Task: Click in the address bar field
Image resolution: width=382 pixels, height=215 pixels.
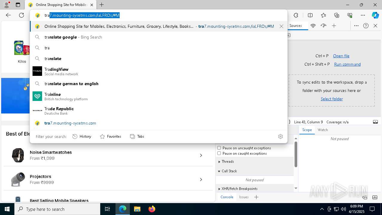Action: [158, 15]
